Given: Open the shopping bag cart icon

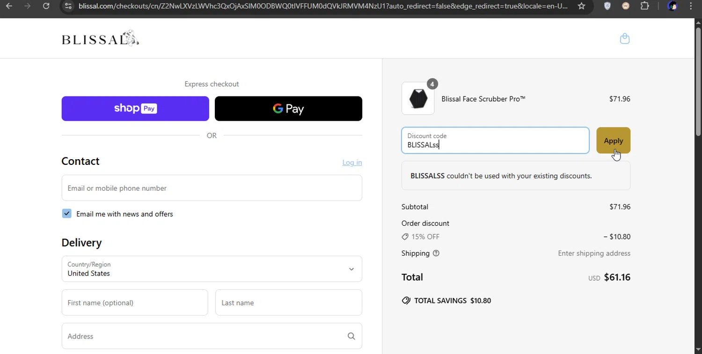Looking at the screenshot, I should (625, 38).
